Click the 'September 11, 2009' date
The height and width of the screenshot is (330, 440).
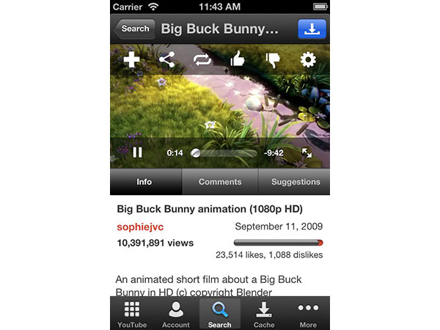click(279, 227)
